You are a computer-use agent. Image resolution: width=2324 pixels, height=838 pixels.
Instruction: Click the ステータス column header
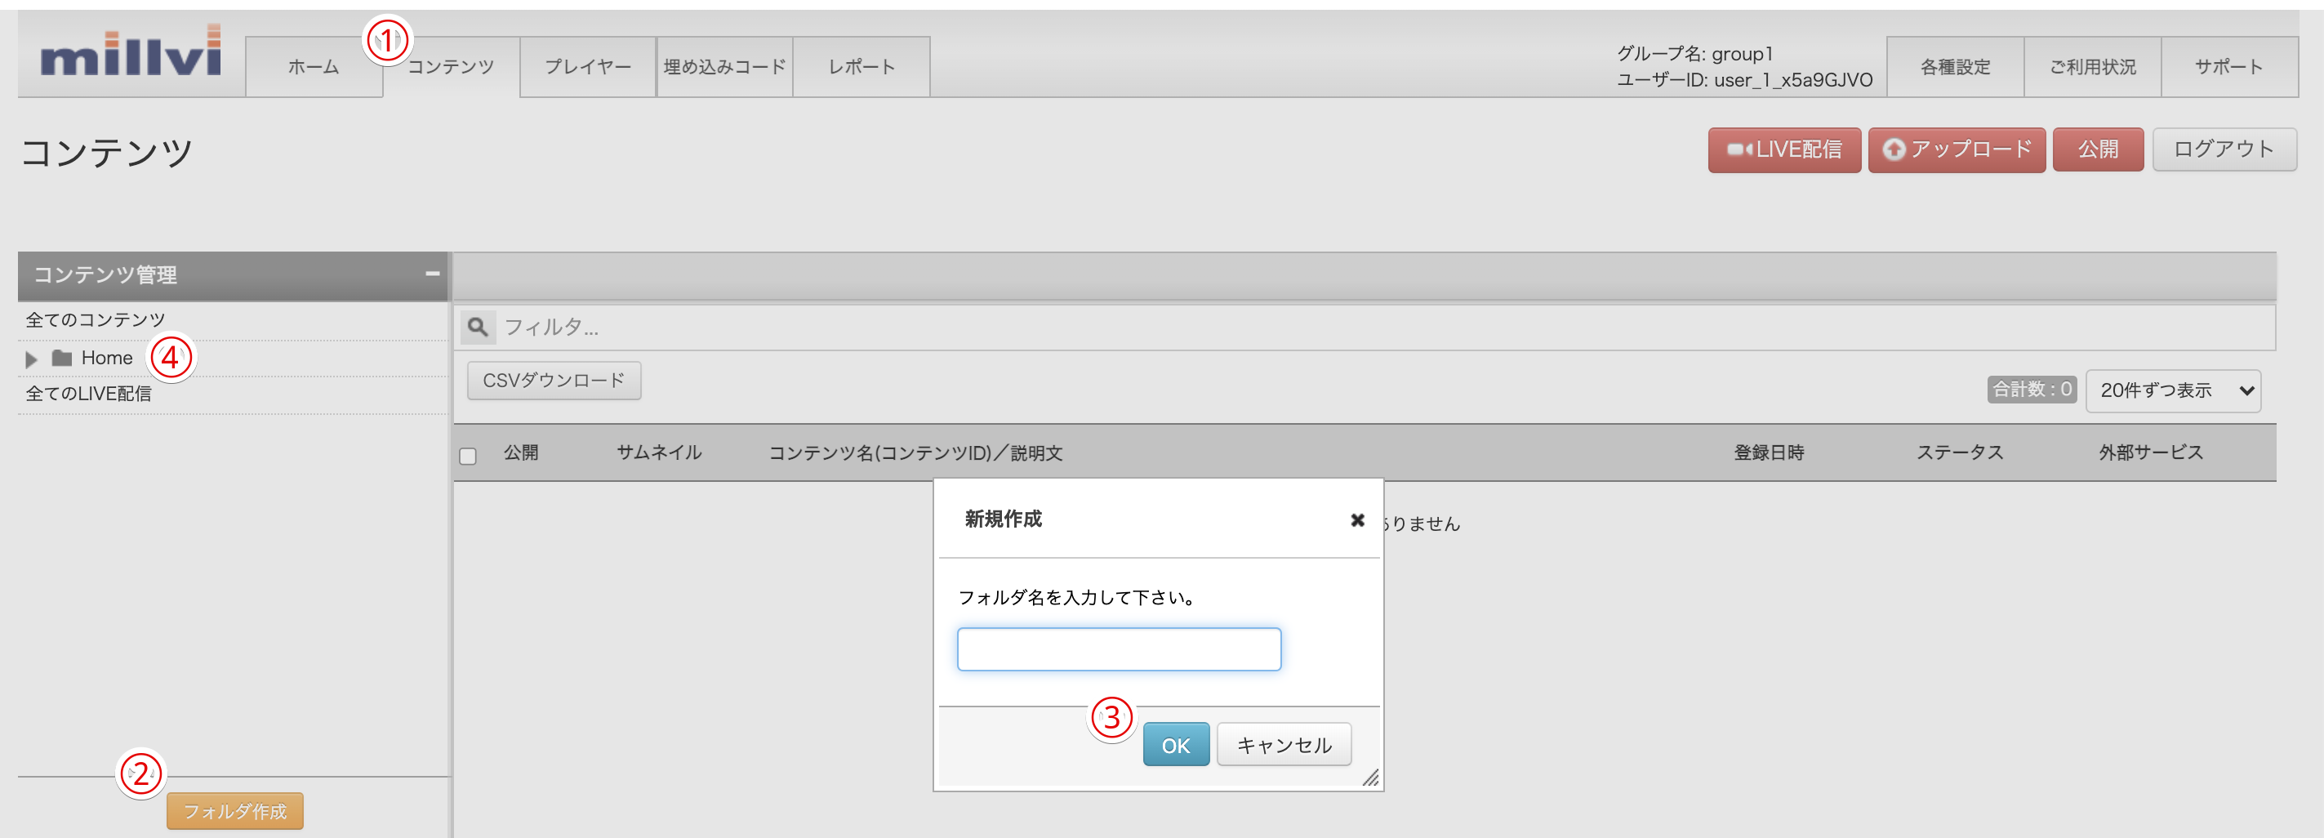pos(1960,452)
